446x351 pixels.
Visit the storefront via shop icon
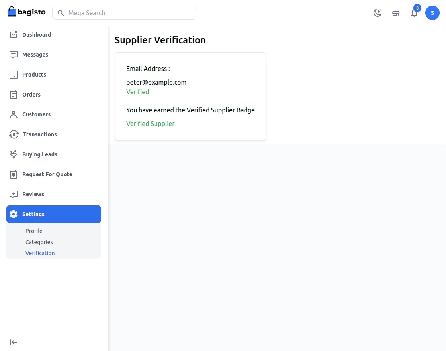pyautogui.click(x=396, y=13)
